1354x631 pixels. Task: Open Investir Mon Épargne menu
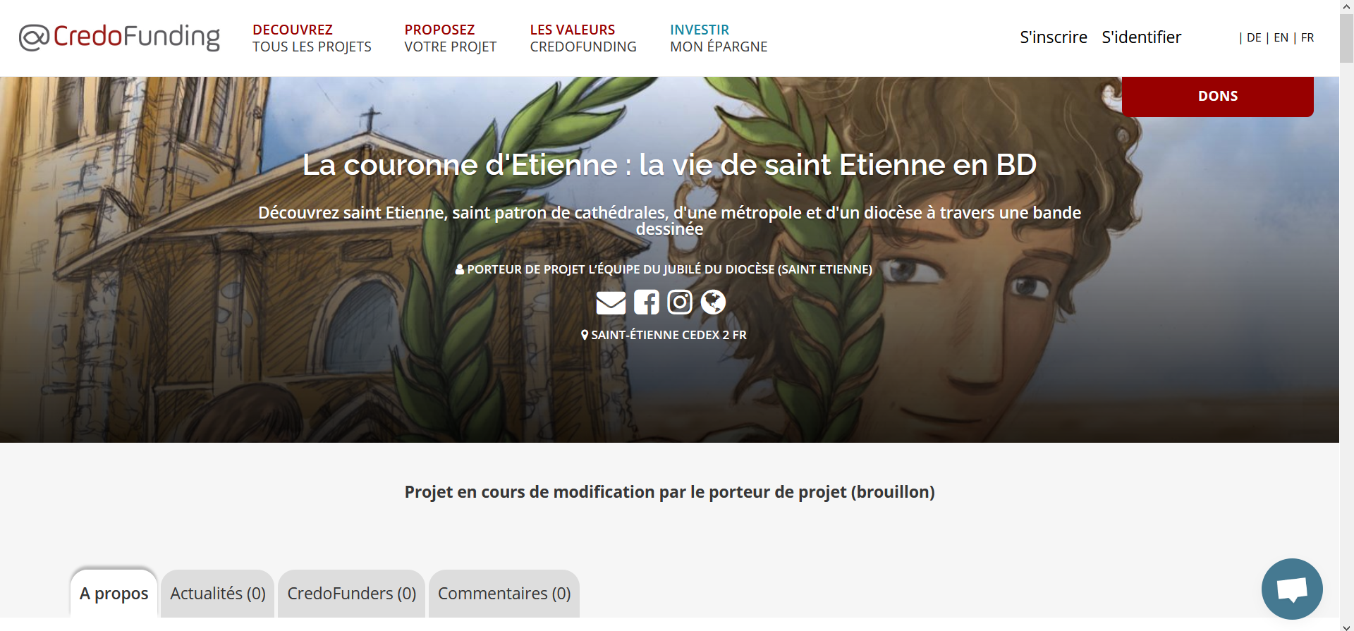719,38
